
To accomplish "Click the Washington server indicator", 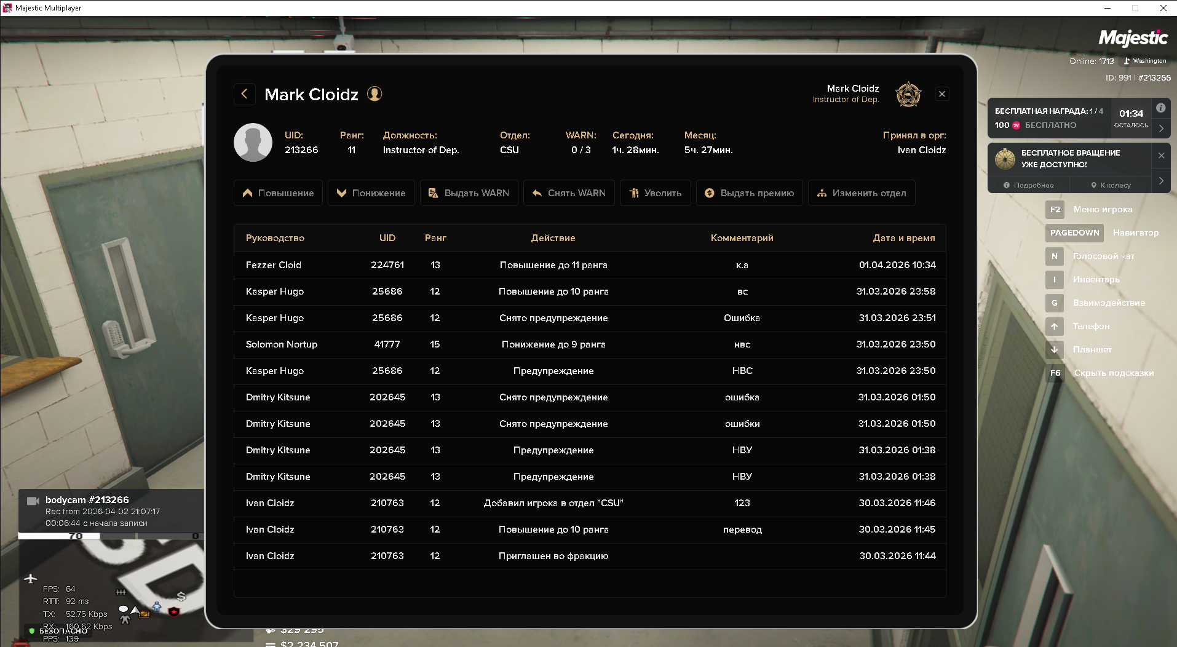I will coord(1144,61).
